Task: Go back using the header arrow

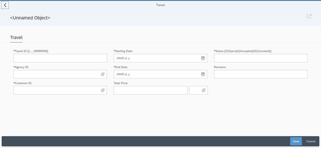Action: [x=5, y=5]
